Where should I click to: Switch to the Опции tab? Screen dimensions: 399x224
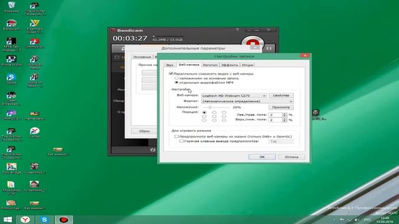pyautogui.click(x=248, y=65)
